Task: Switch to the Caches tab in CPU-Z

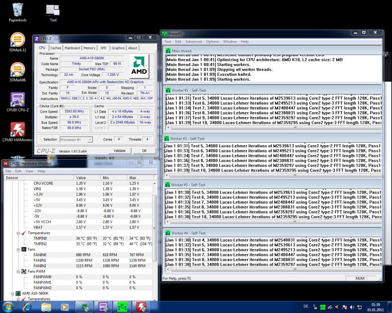Action: coord(56,48)
